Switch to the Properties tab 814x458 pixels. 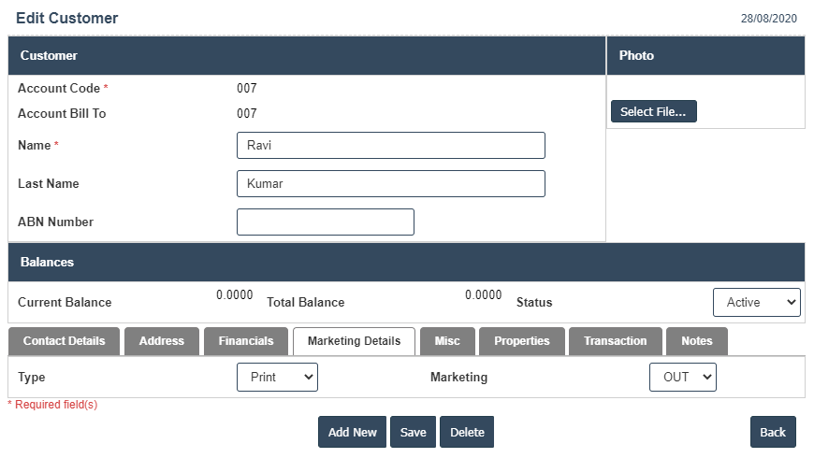point(521,341)
